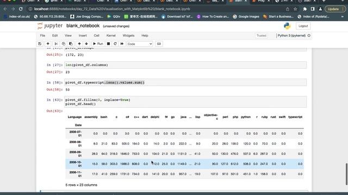Show more bookmarks chevron
This screenshot has width=348, height=195.
343,17
